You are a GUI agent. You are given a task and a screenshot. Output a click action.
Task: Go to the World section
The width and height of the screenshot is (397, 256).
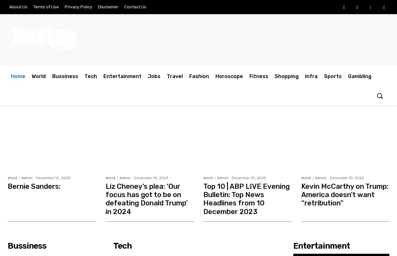[39, 76]
